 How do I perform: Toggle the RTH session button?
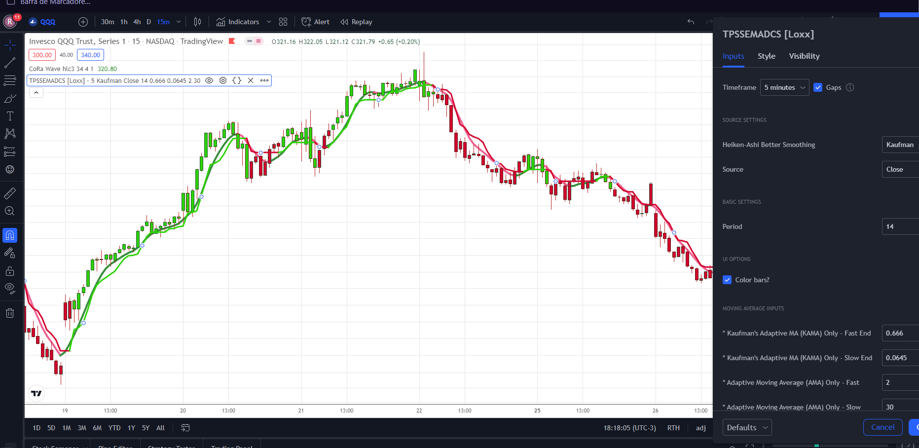pos(673,428)
